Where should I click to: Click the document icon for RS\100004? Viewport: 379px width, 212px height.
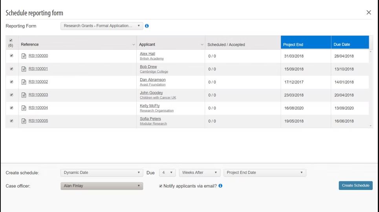coord(24,108)
